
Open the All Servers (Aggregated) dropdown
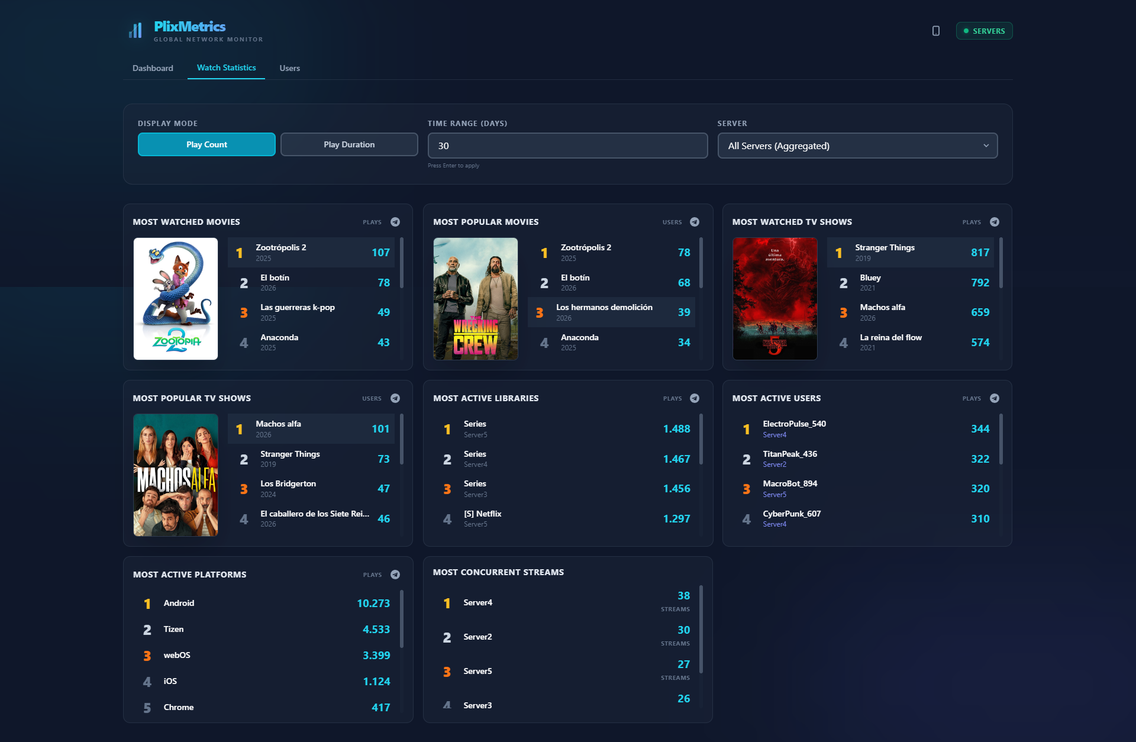(857, 146)
